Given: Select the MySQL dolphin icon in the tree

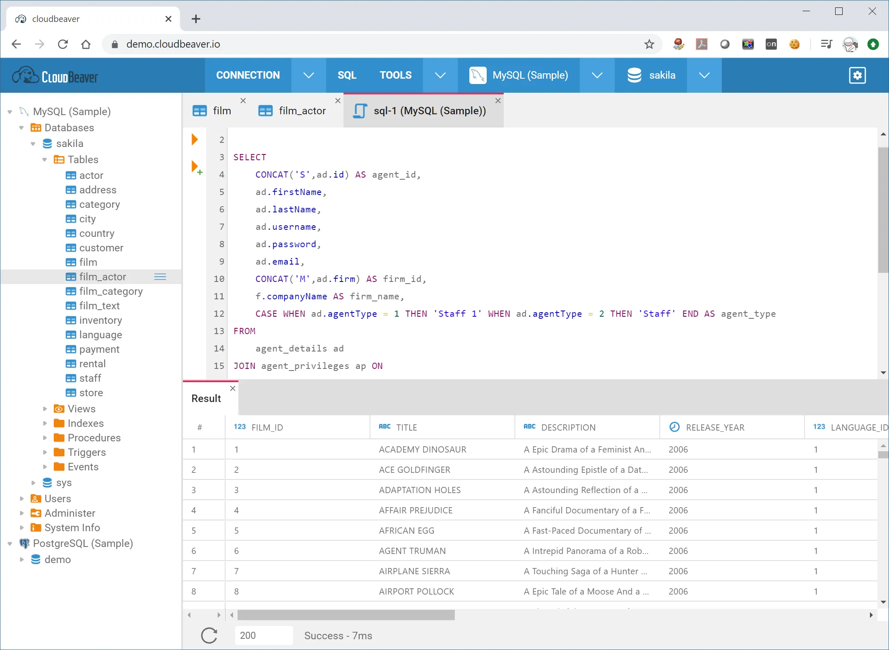Looking at the screenshot, I should pos(24,111).
